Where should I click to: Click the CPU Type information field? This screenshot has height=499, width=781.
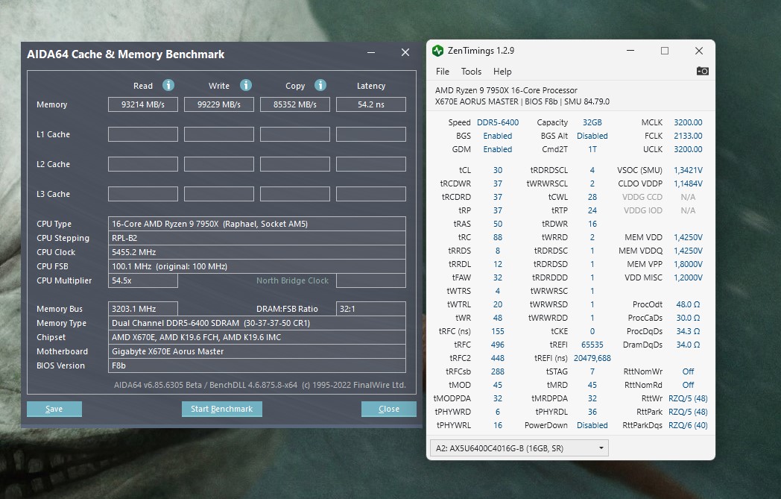coord(257,224)
